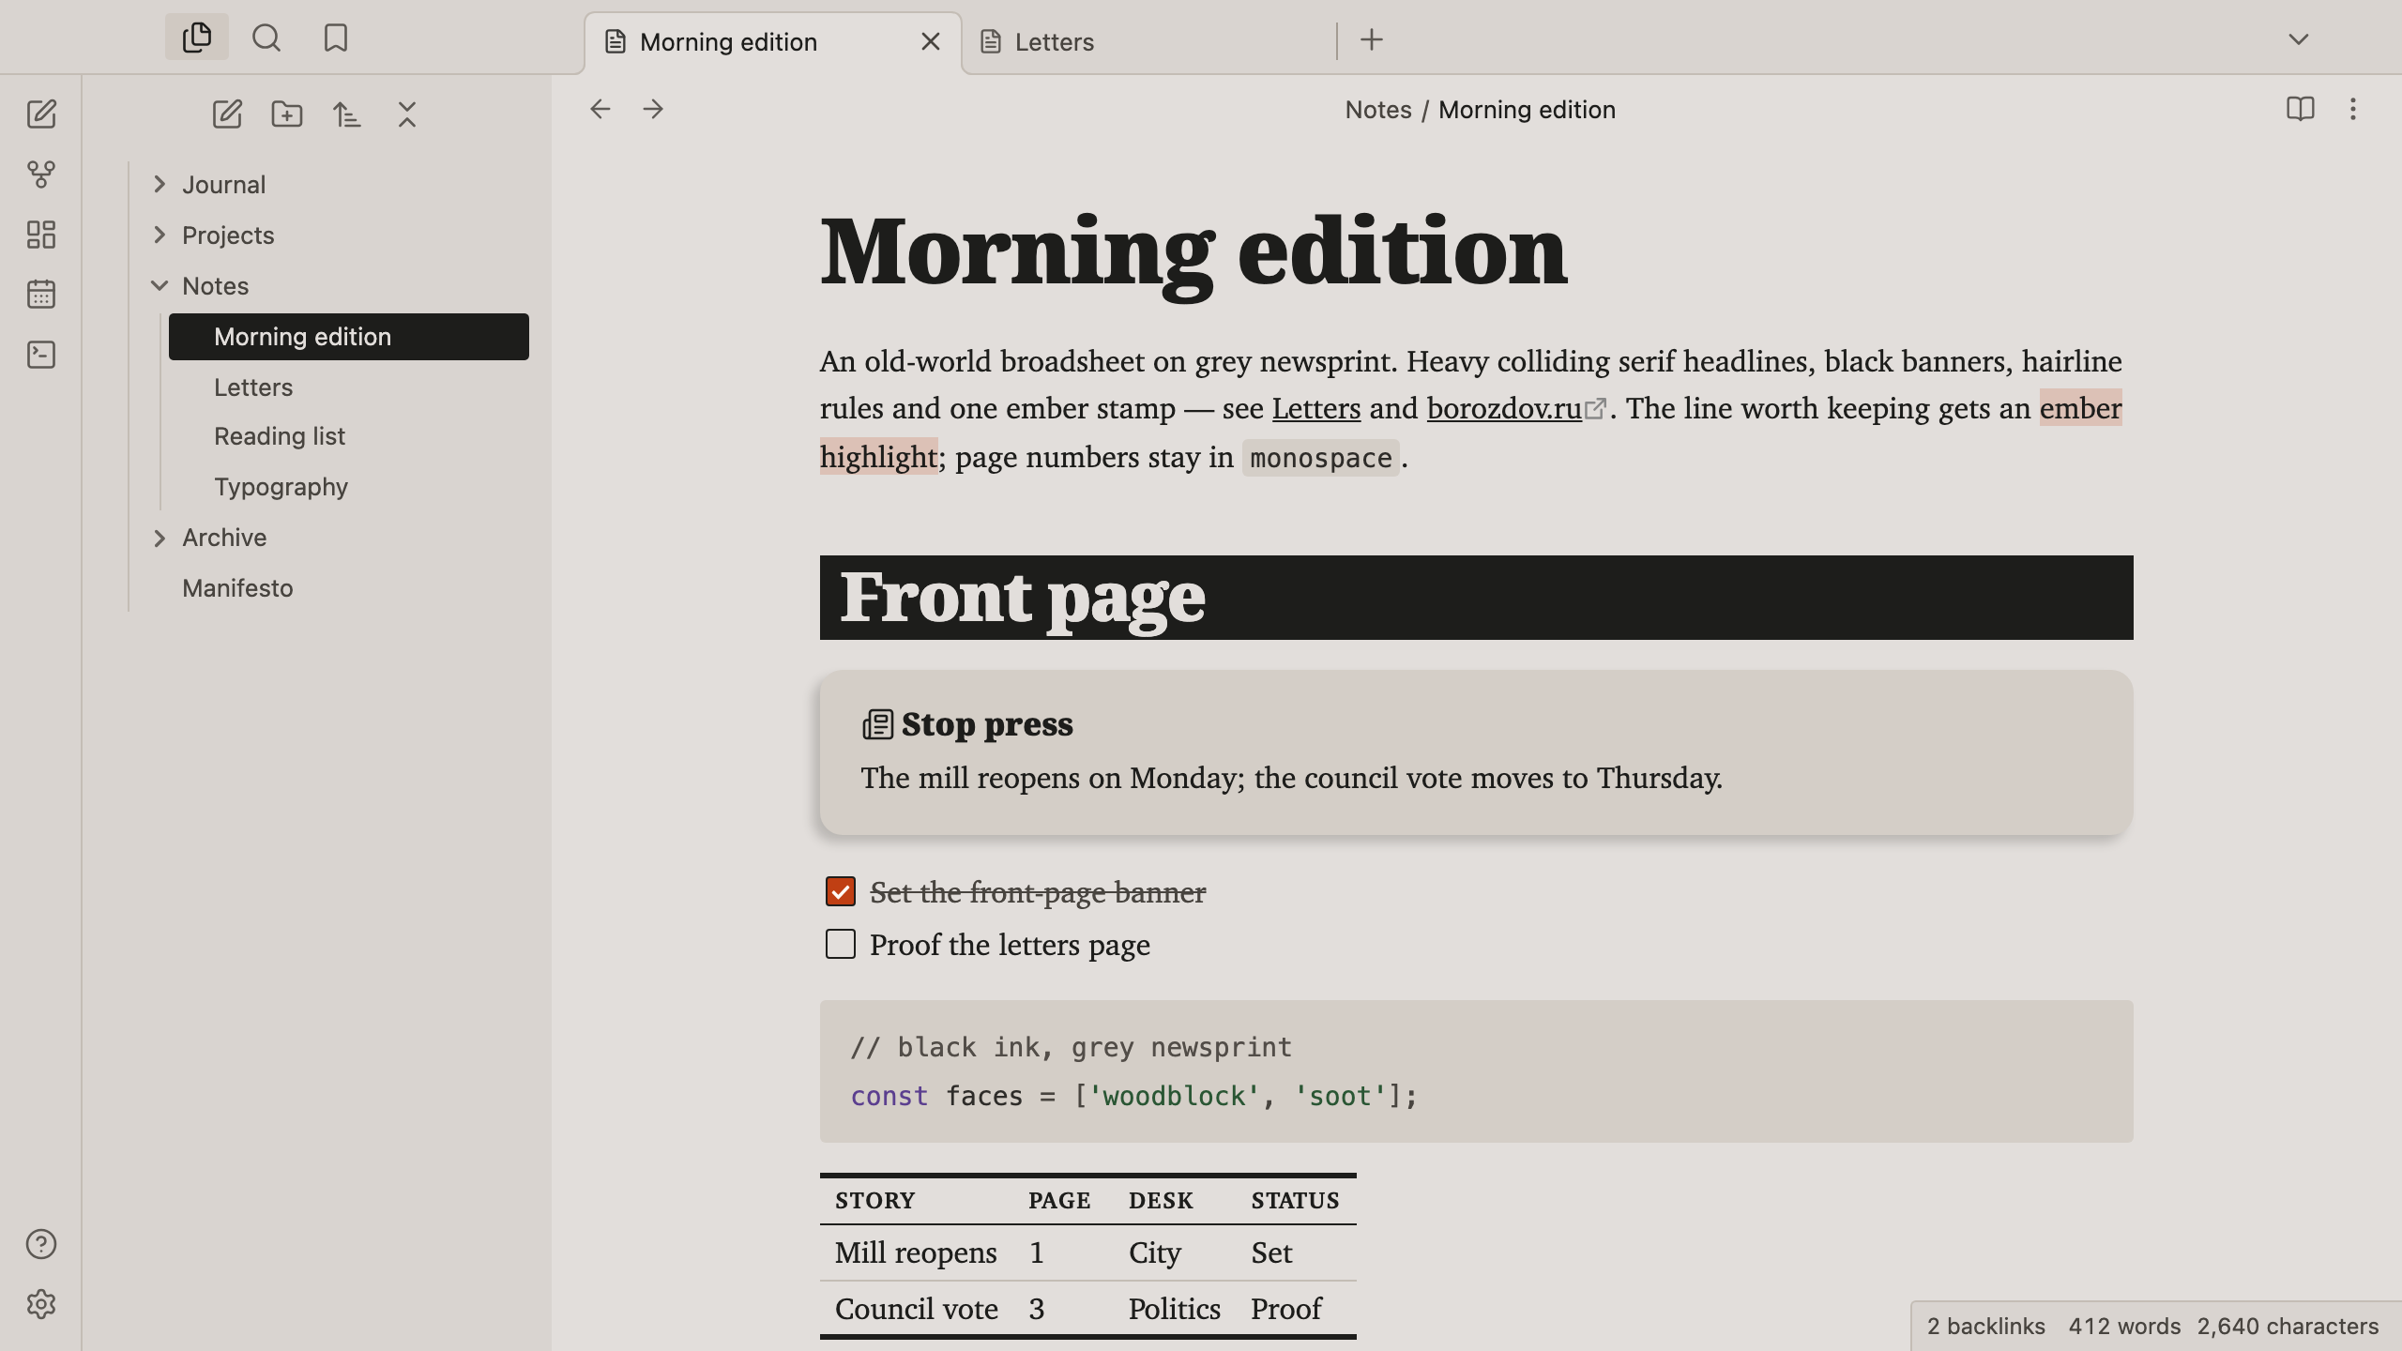This screenshot has width=2402, height=1351.
Task: Open the help question mark icon
Action: (41, 1244)
